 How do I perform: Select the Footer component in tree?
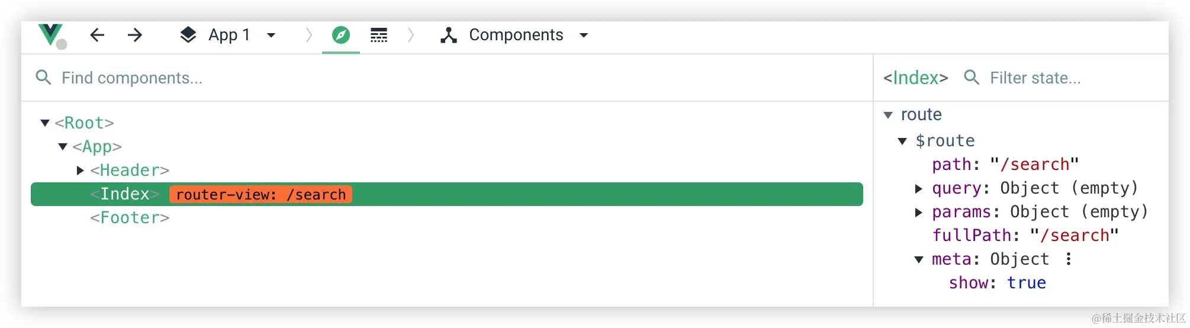(130, 218)
